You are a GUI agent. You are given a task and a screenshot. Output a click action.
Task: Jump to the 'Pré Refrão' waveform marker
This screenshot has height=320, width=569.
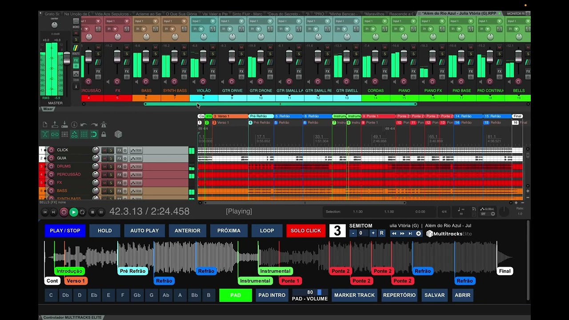pyautogui.click(x=132, y=271)
